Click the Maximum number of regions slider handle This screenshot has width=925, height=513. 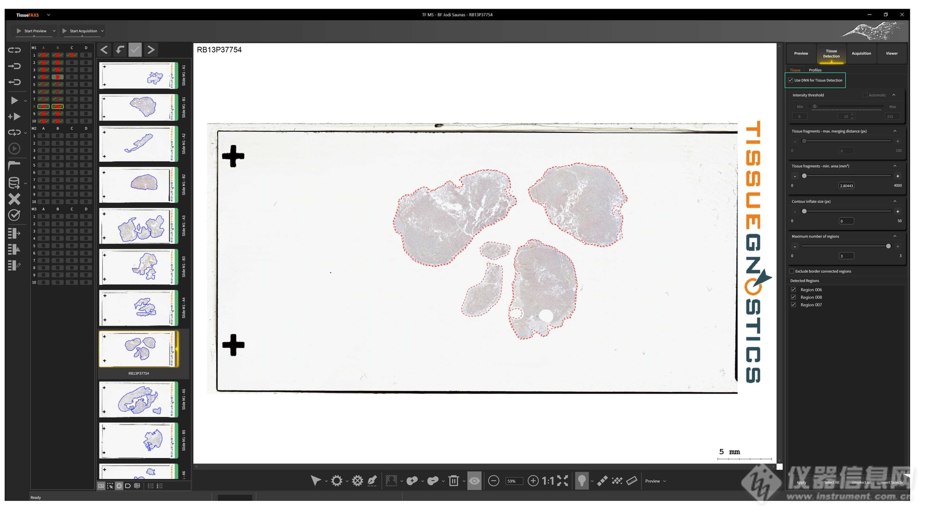click(x=888, y=246)
